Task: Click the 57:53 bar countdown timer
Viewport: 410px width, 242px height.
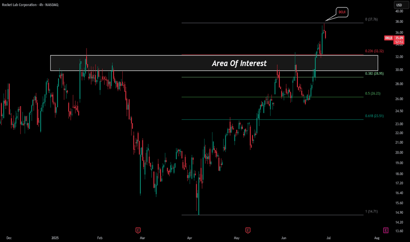Action: pos(399,42)
